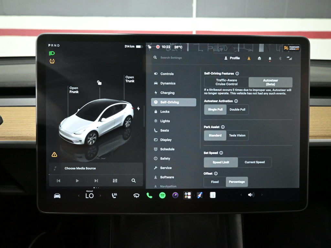Tap the charge port lightning bolt icon
Viewport: 331px width, 248px height.
pyautogui.click(x=138, y=108)
